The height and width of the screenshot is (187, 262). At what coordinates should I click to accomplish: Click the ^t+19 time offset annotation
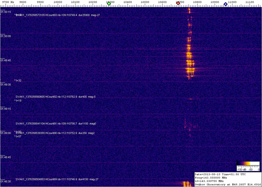(18, 100)
